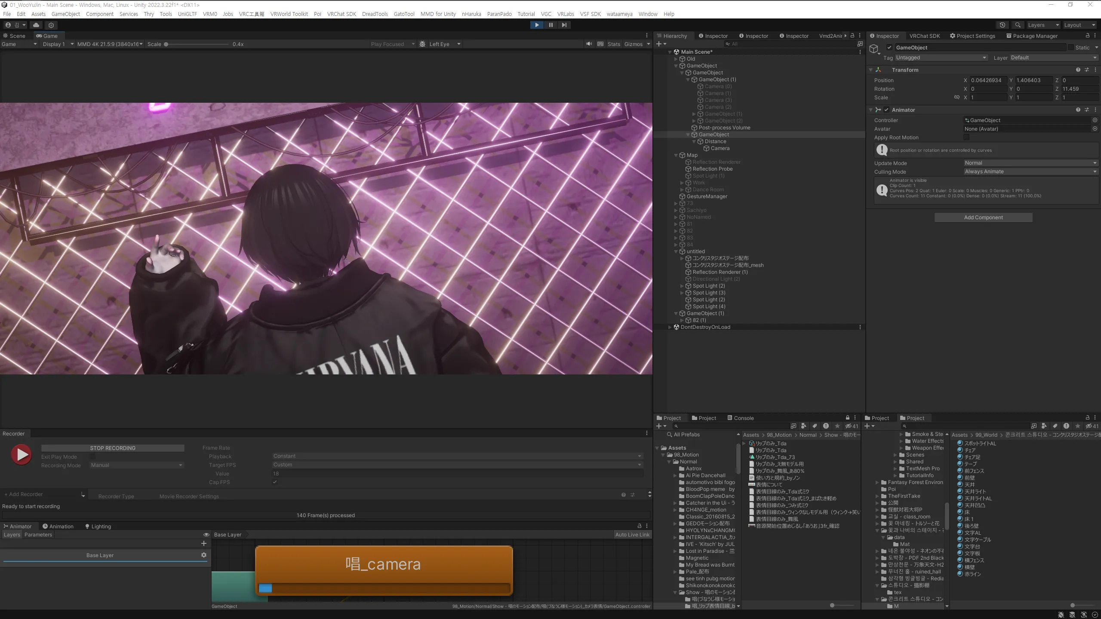Click the Step frame button
This screenshot has width=1101, height=619.
(x=564, y=25)
